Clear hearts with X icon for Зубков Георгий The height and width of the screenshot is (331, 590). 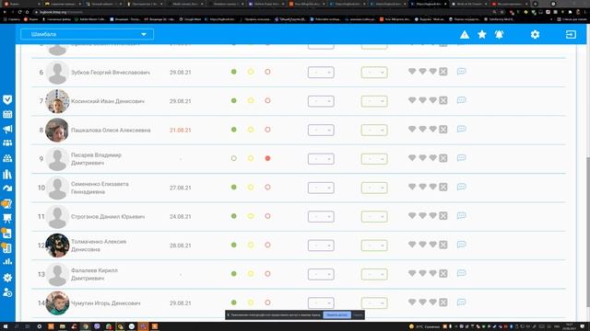[x=443, y=72]
